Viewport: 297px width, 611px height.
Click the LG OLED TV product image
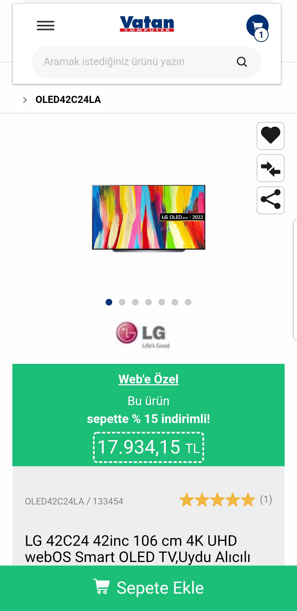pyautogui.click(x=148, y=218)
